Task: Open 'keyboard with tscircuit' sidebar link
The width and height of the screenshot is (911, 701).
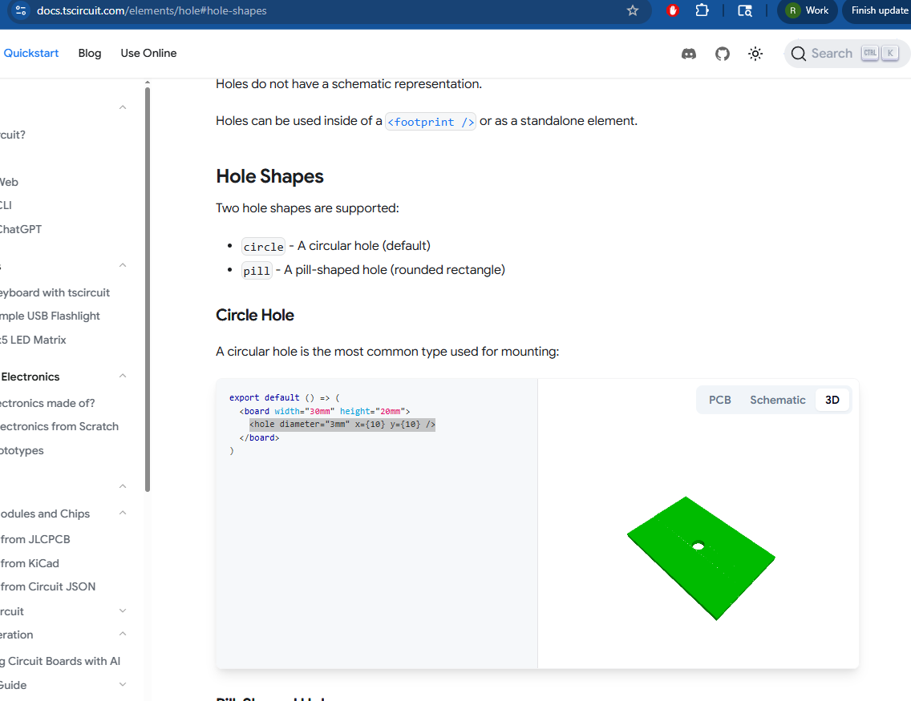Action: 55,292
